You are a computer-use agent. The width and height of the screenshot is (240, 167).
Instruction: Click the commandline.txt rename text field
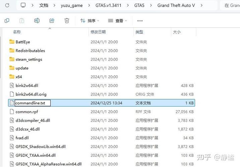tap(33, 103)
